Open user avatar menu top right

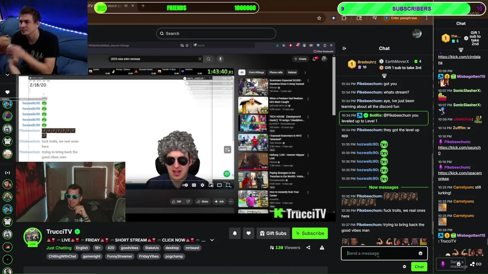(417, 33)
